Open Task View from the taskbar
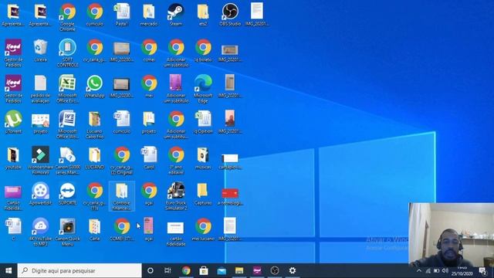 (167, 270)
